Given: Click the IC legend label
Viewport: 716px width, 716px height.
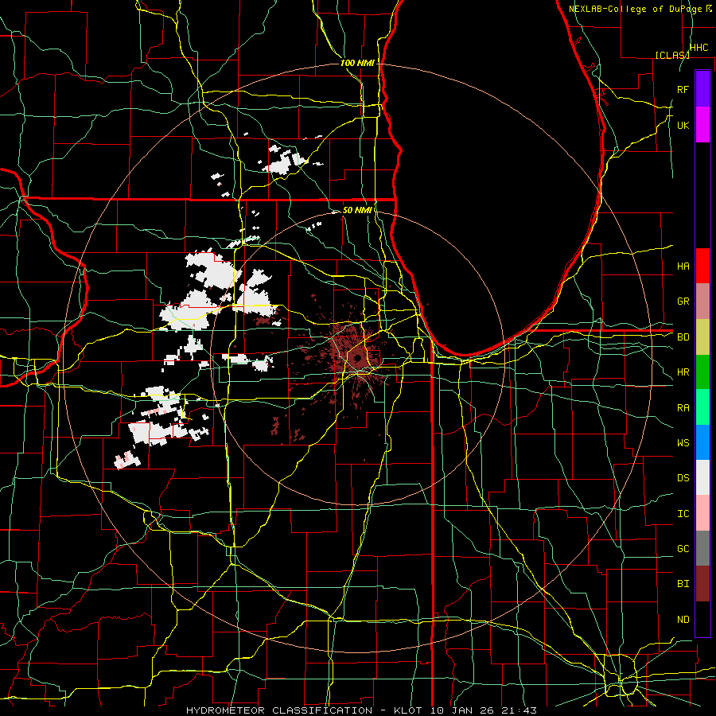Looking at the screenshot, I should (683, 514).
